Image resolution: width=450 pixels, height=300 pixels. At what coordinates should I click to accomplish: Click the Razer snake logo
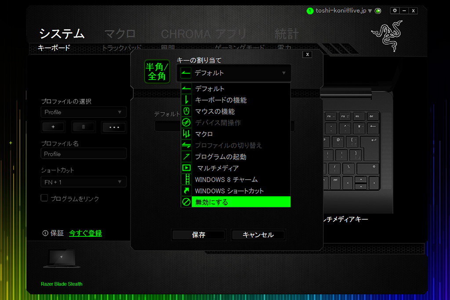coord(388,36)
